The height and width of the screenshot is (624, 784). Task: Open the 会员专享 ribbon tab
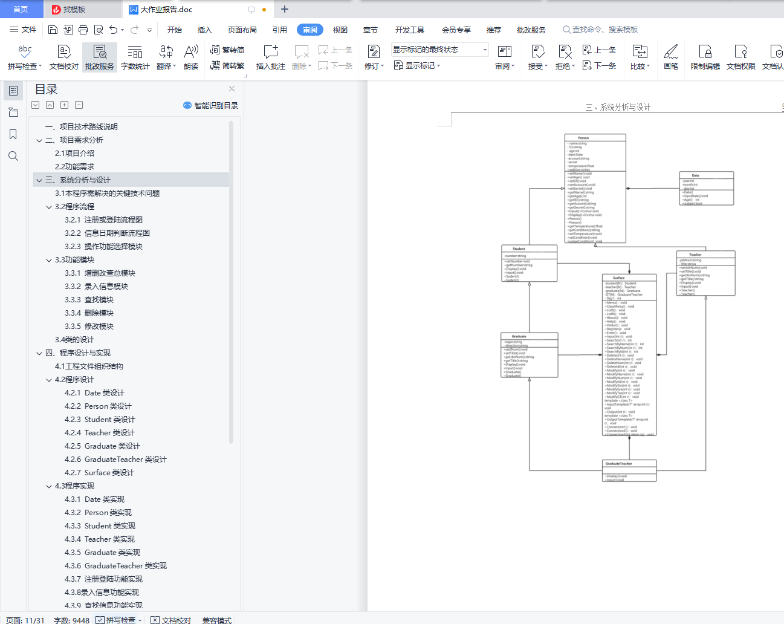(456, 30)
